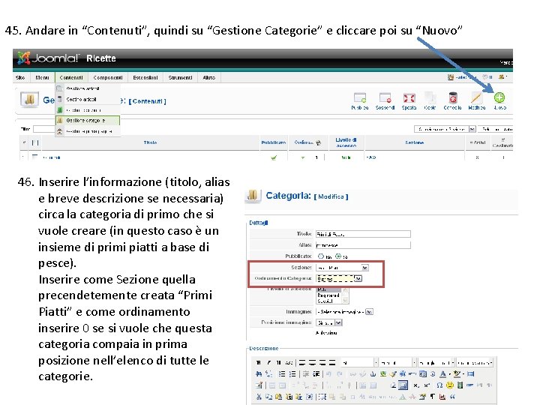The width and height of the screenshot is (540, 405).
Task: Click the Cancella trash toolbar icon
Action: tap(453, 97)
